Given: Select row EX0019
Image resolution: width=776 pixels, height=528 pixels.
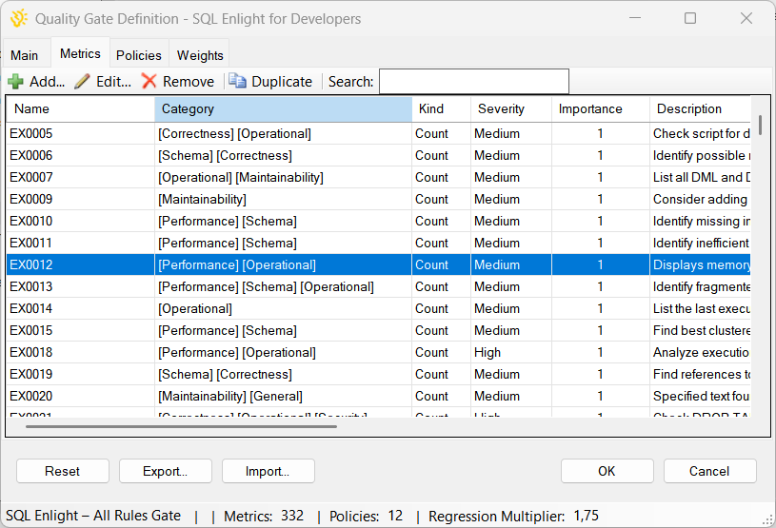Looking at the screenshot, I should [x=379, y=374].
